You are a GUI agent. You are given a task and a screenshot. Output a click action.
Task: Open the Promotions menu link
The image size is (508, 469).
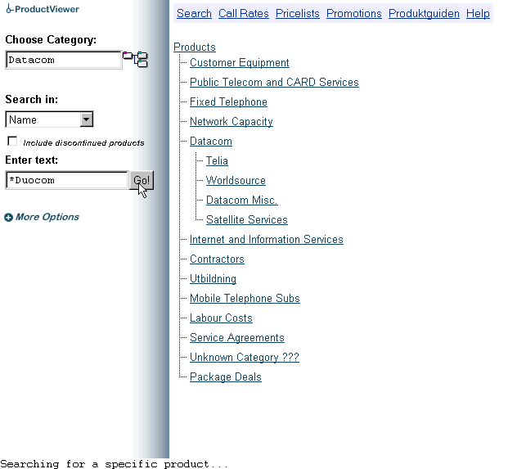(x=353, y=14)
